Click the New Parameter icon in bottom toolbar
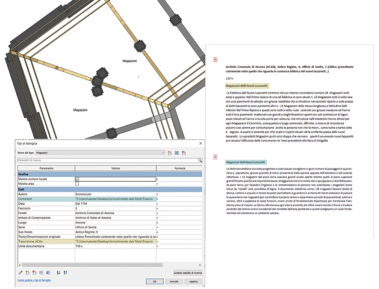Viewport: 379px width, 289px height. click(27, 273)
